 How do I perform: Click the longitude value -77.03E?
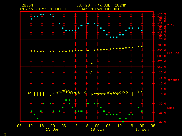102,5
